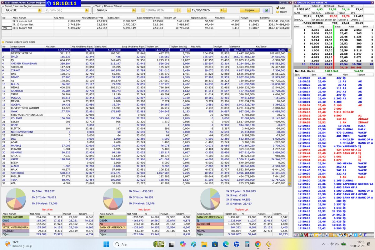
Task: Select ÜNLÜ row in Net Alım table
Action: click(48, 220)
